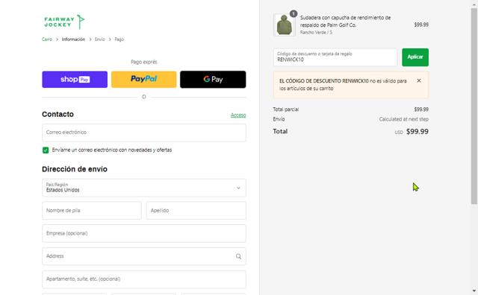Pay with Google Pay button
Screen dimensions: 478x295
[x=213, y=80]
